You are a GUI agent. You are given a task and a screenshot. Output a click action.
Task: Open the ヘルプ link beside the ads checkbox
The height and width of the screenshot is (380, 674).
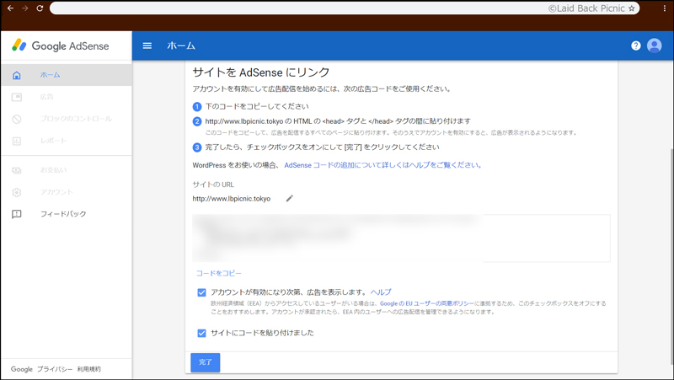click(x=381, y=292)
